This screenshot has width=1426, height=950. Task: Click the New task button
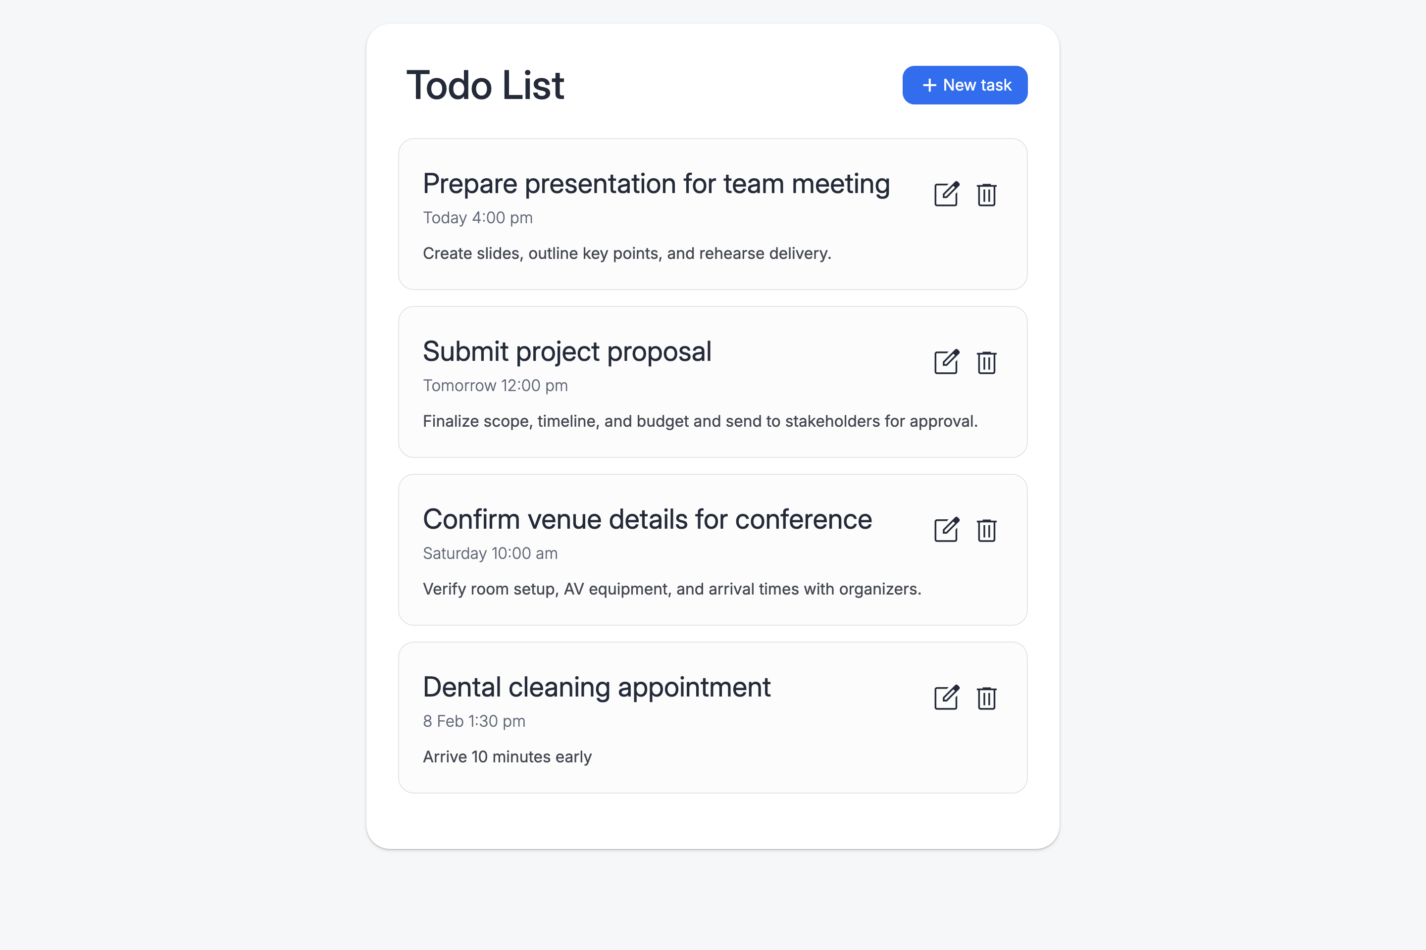[x=964, y=85]
